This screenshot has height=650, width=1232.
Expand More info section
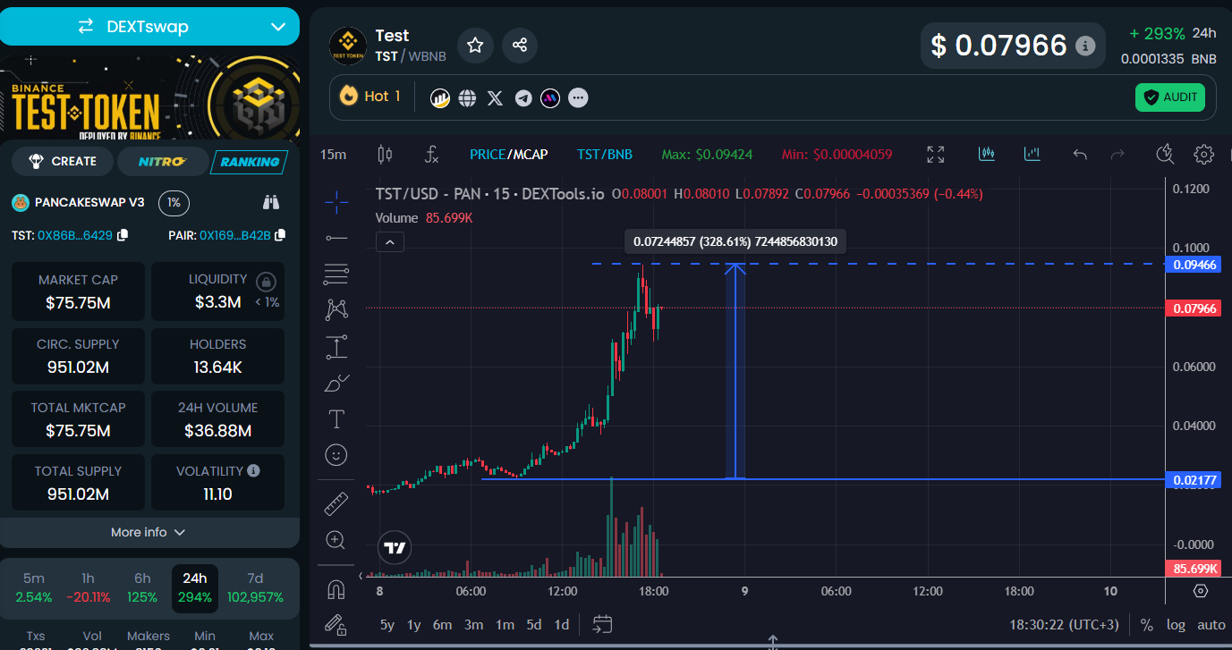[x=149, y=532]
